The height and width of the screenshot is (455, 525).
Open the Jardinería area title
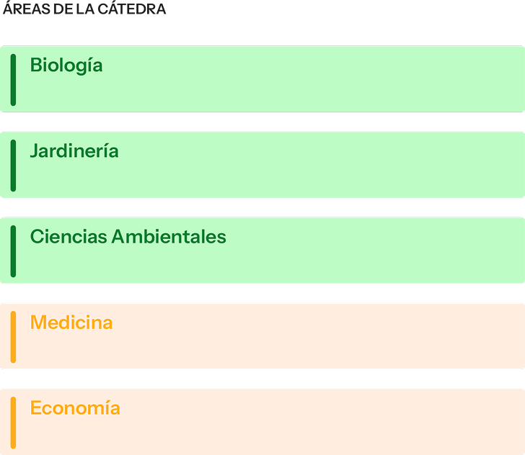74,150
